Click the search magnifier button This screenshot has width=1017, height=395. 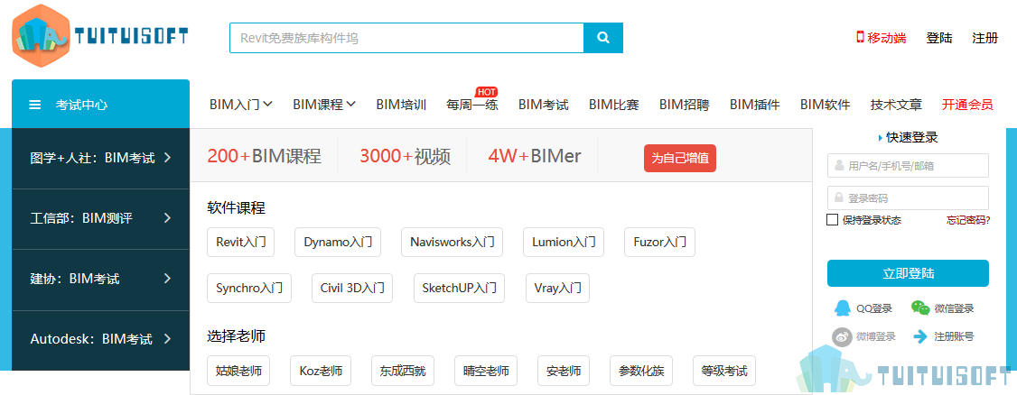(x=603, y=38)
